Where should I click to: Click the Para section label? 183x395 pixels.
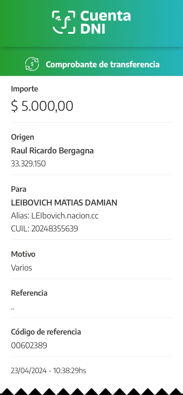coord(19,189)
